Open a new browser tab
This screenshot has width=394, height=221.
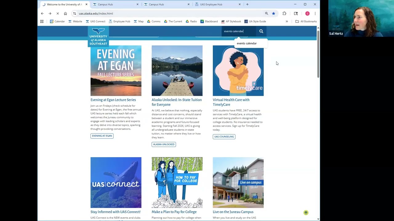point(247,4)
